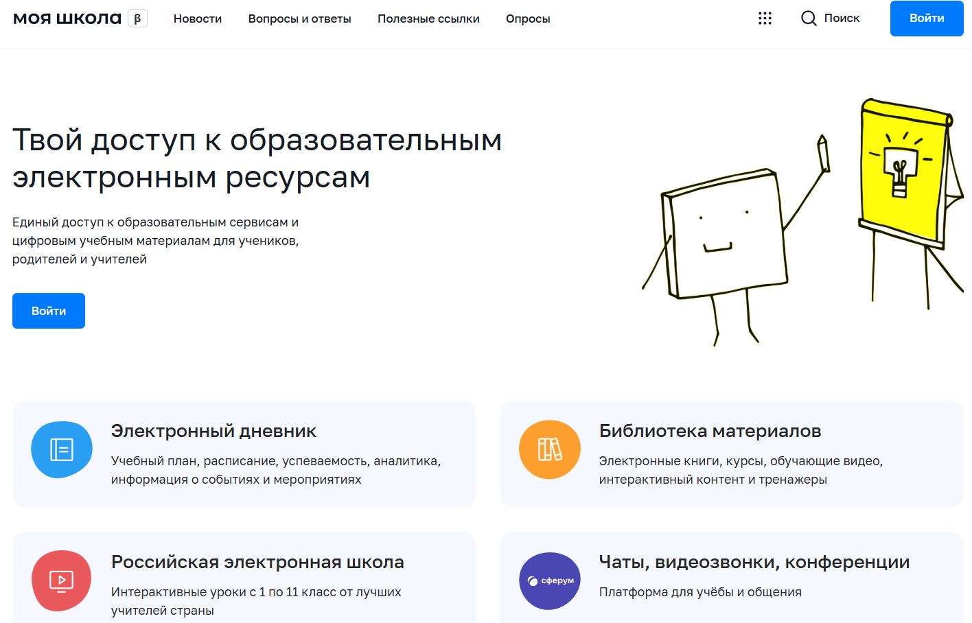Open the Новости menu item

(198, 19)
